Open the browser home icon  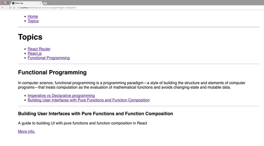[x=14, y=8]
